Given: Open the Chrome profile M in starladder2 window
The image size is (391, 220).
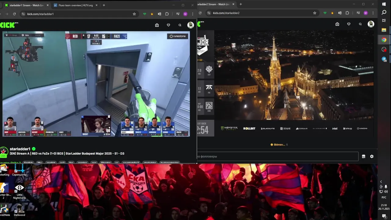Looking at the screenshot, I should 366,13.
